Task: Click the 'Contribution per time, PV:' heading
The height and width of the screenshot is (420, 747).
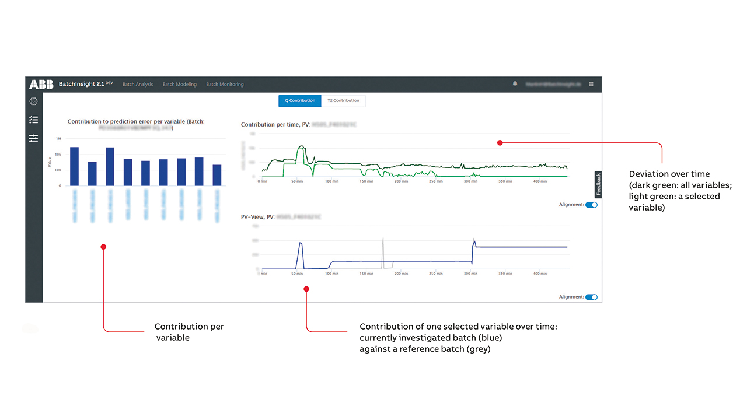Action: pyautogui.click(x=275, y=124)
